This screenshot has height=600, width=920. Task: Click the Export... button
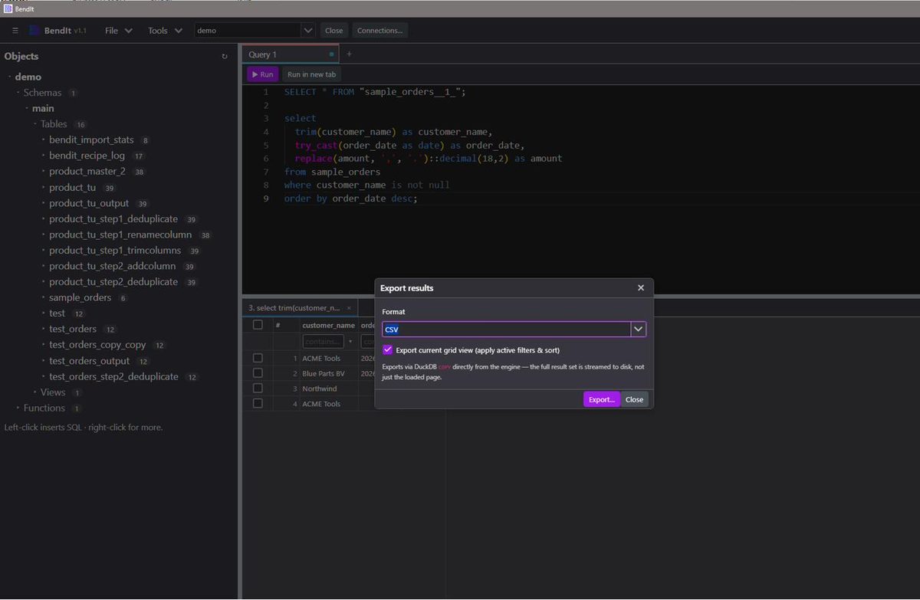[x=601, y=399]
